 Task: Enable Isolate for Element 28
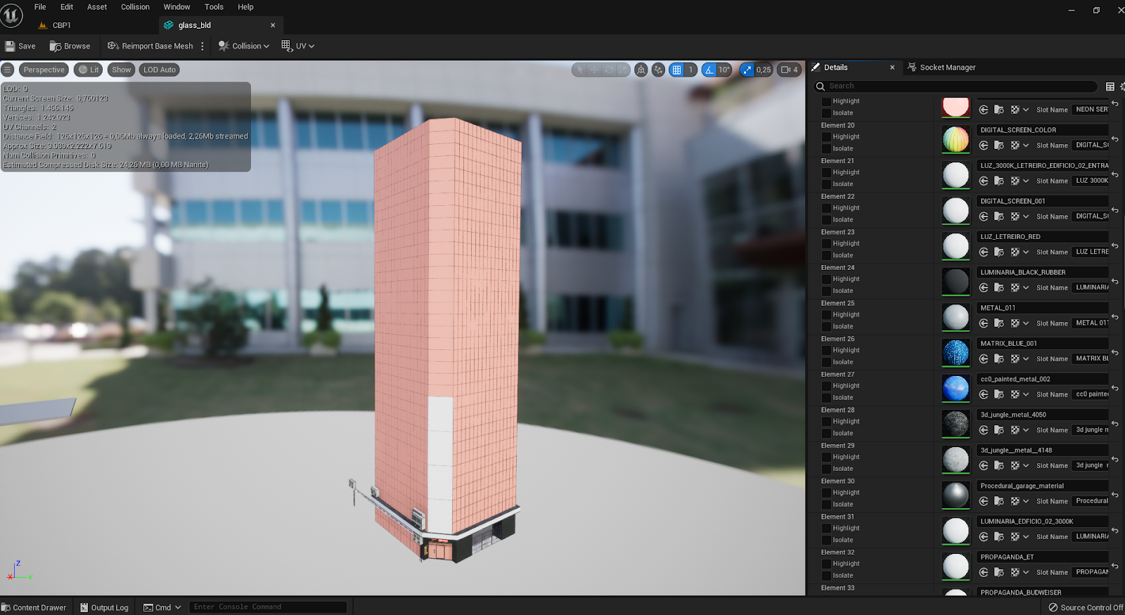click(x=827, y=433)
